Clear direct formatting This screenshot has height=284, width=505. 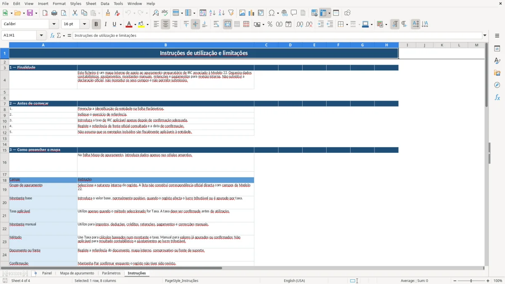117,13
